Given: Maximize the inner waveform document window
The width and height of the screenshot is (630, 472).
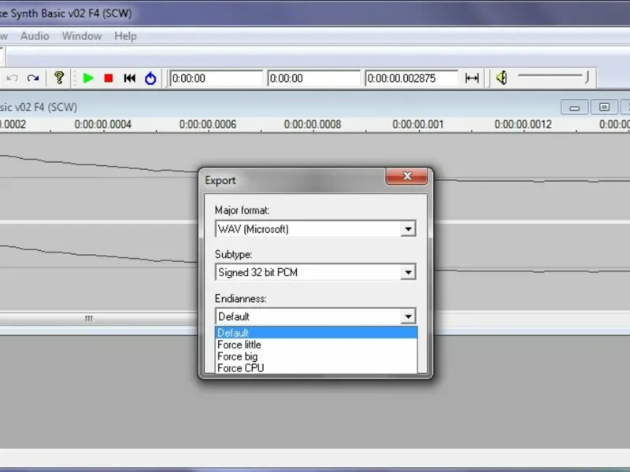Looking at the screenshot, I should (604, 107).
